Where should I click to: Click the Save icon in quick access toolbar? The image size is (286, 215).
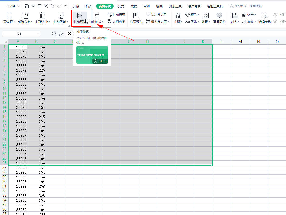pyautogui.click(x=27, y=6)
